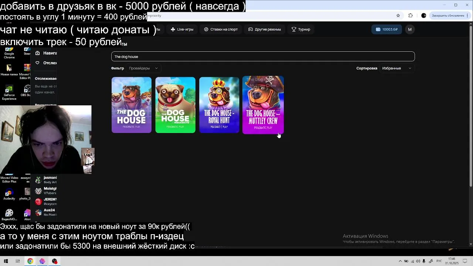473x266 pixels.
Task: Expand the Провайдеры filter dropdown
Action: click(143, 68)
